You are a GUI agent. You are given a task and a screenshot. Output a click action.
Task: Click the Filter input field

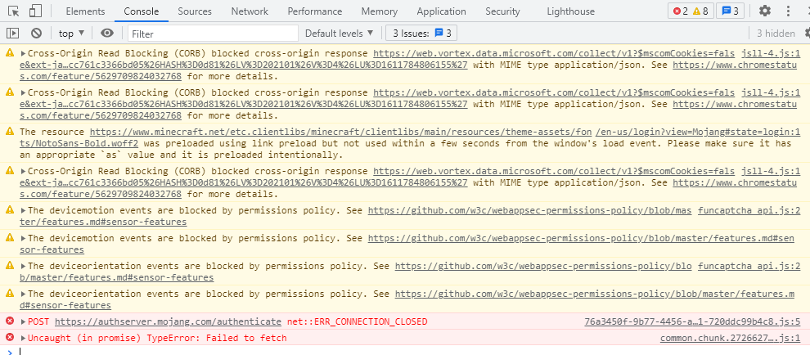[x=213, y=34]
